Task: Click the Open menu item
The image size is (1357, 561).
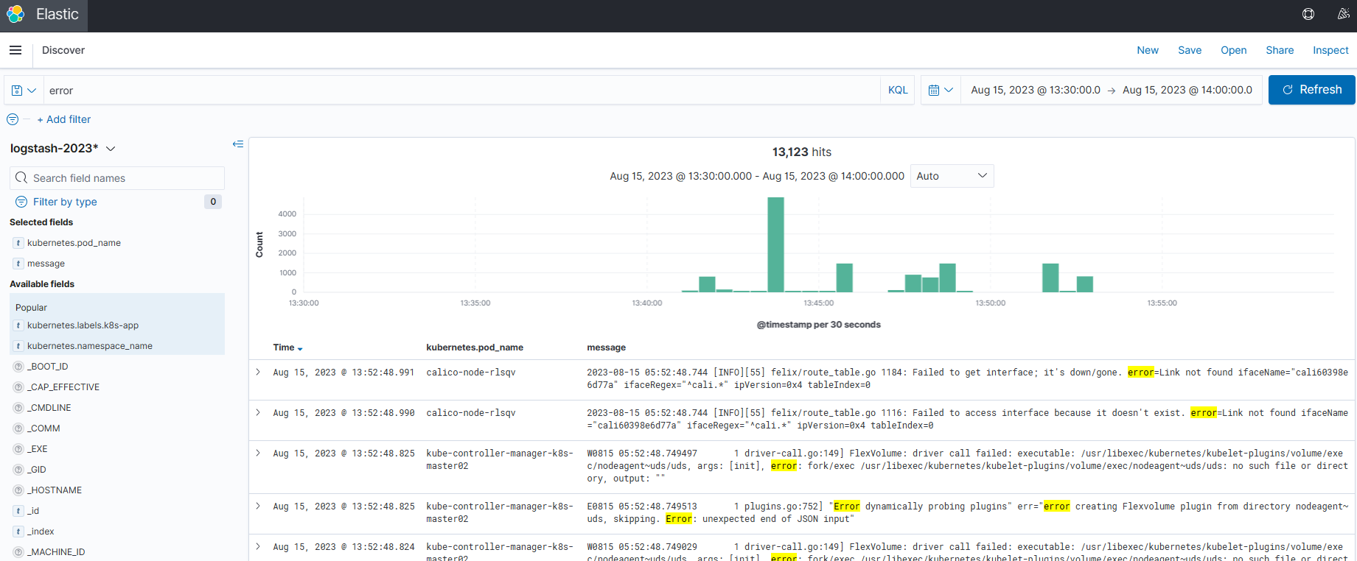Action: 1234,50
